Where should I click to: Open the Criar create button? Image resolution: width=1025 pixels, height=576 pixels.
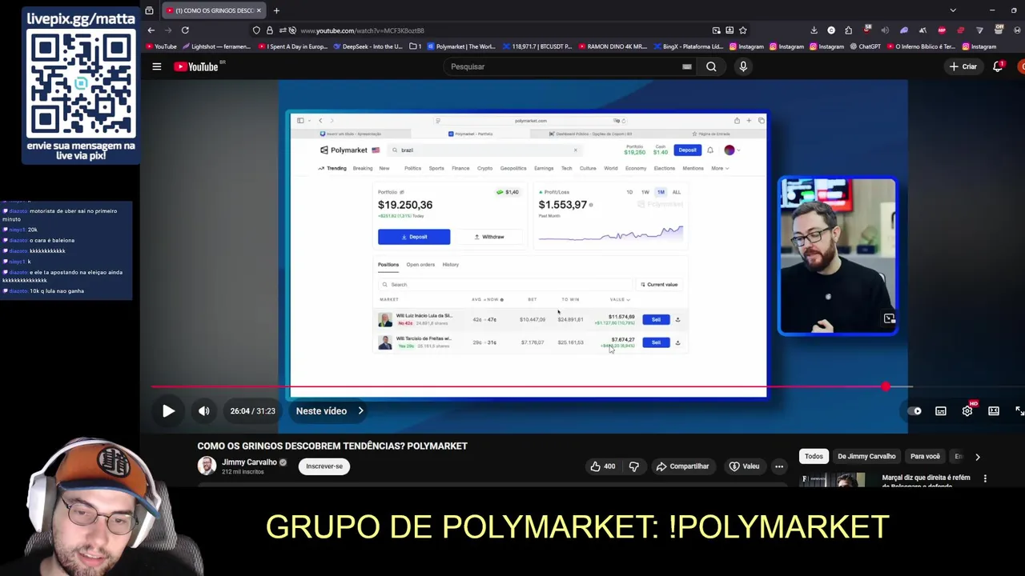coord(963,66)
